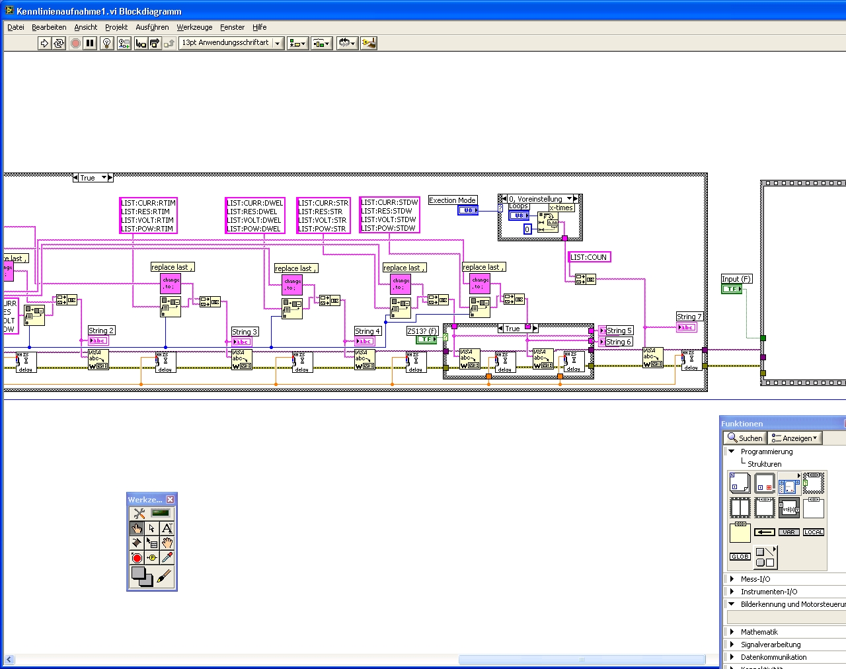The image size is (846, 669).
Task: Click the Run arrow button in toolbar
Action: click(44, 43)
